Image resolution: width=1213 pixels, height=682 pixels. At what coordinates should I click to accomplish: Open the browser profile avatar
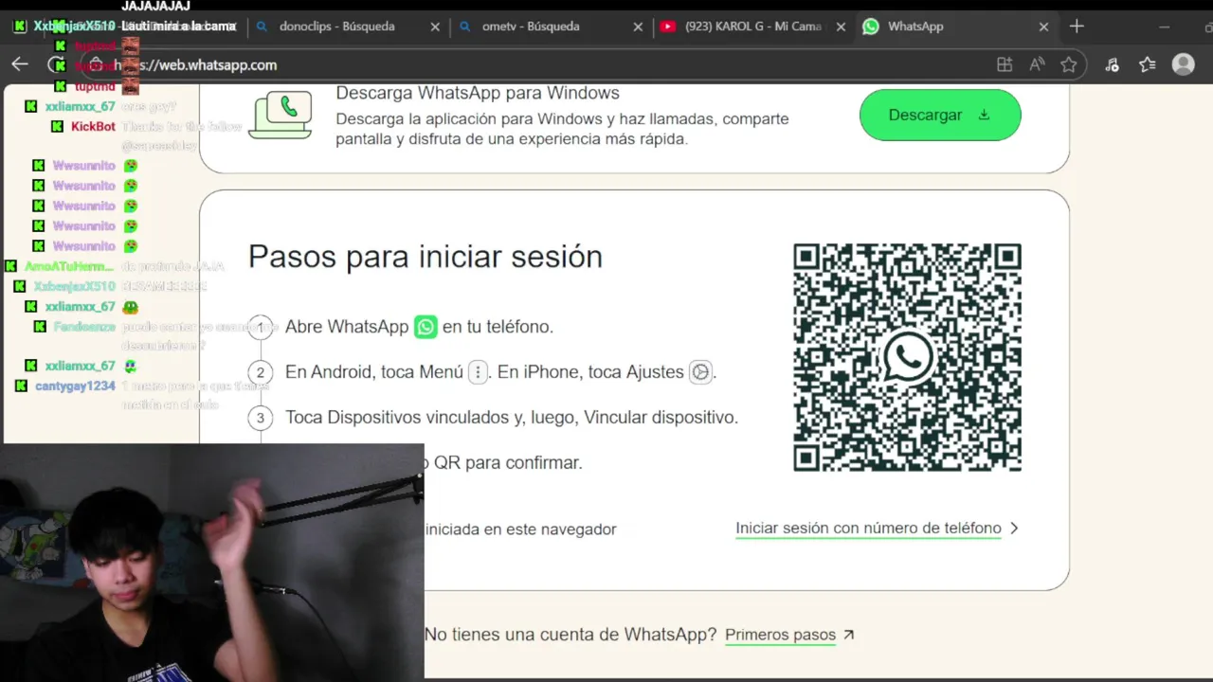click(x=1184, y=64)
